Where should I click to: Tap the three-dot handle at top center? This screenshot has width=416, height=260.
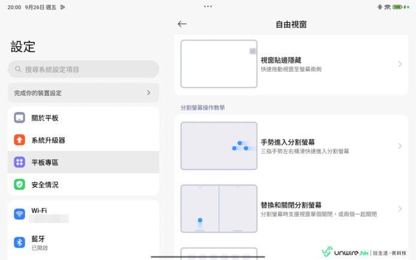click(208, 6)
